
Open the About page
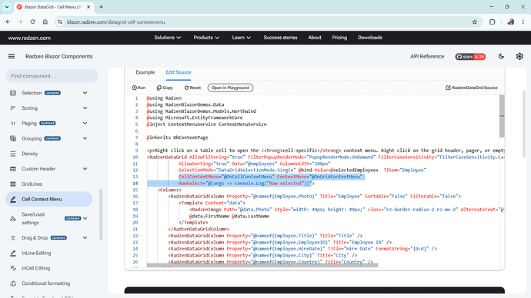point(315,38)
